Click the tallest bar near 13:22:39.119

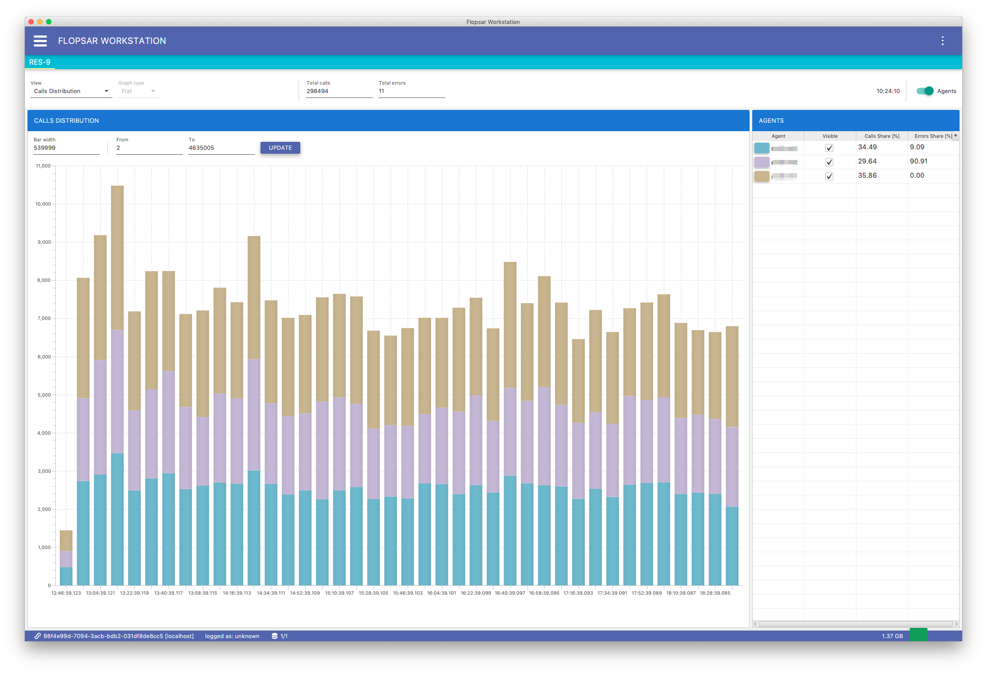click(117, 386)
